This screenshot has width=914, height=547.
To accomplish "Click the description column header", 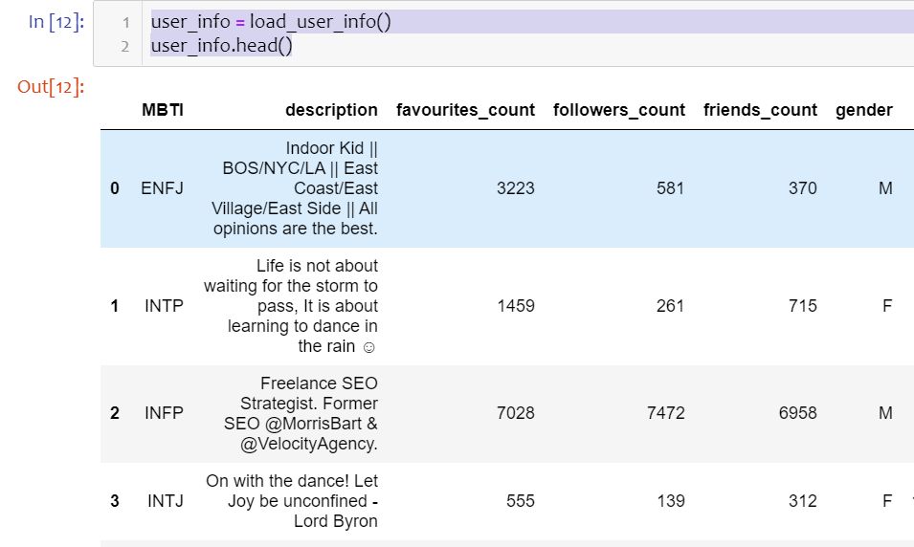I will click(332, 110).
